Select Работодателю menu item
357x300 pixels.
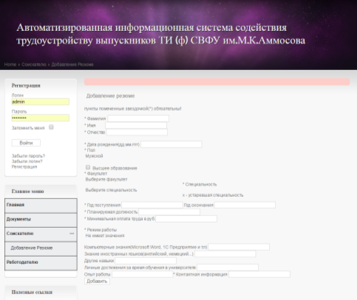41,263
